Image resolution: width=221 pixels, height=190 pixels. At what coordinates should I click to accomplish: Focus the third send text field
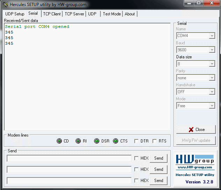[69, 181]
